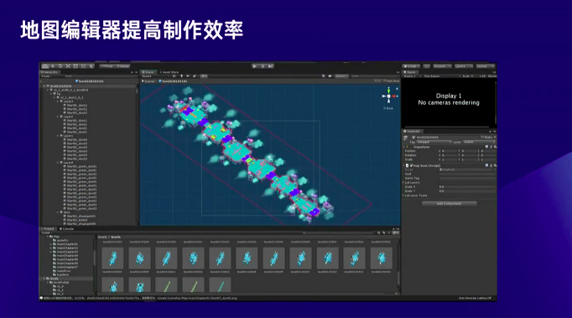
Task: Expand the List Layer Types foldout
Action: (x=416, y=195)
